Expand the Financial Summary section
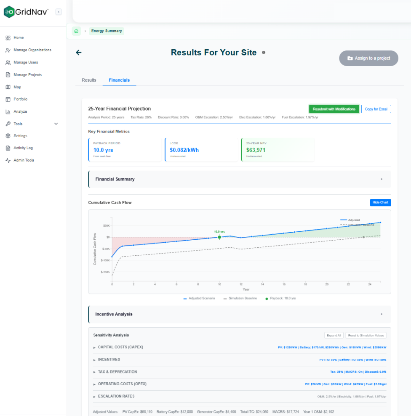 (239, 179)
